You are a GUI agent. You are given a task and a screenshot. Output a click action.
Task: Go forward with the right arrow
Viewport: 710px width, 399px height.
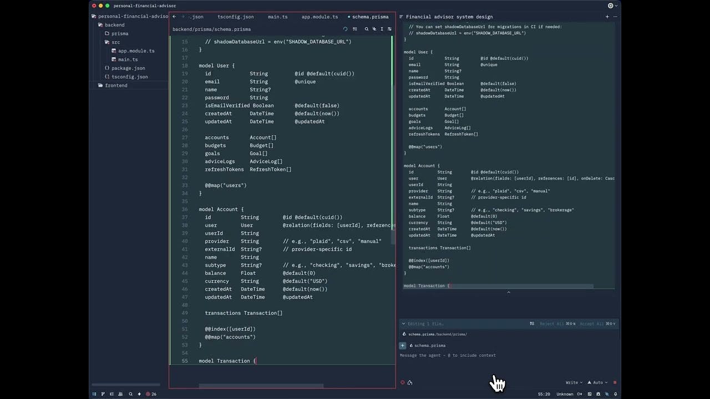[x=182, y=17]
